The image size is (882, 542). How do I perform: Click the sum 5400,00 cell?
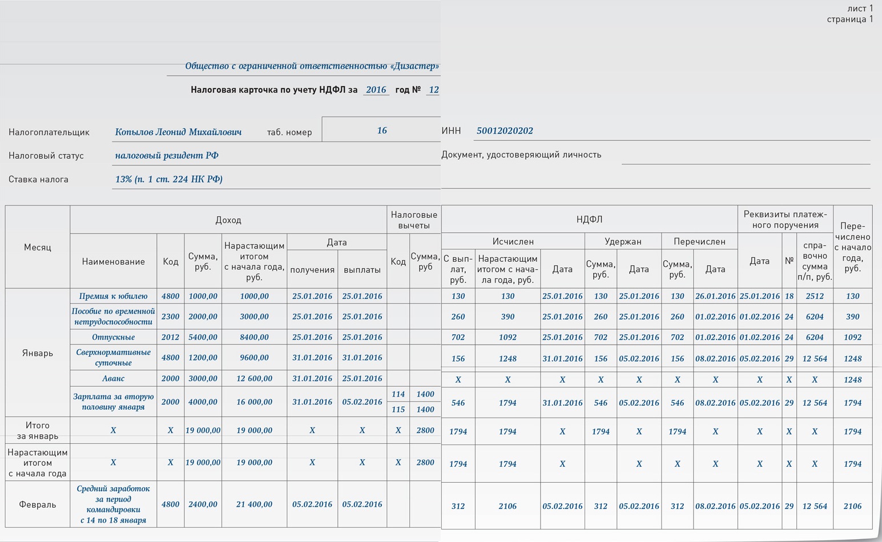[203, 337]
